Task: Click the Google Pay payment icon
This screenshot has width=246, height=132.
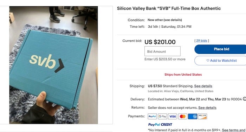Action: pyautogui.click(x=162, y=116)
